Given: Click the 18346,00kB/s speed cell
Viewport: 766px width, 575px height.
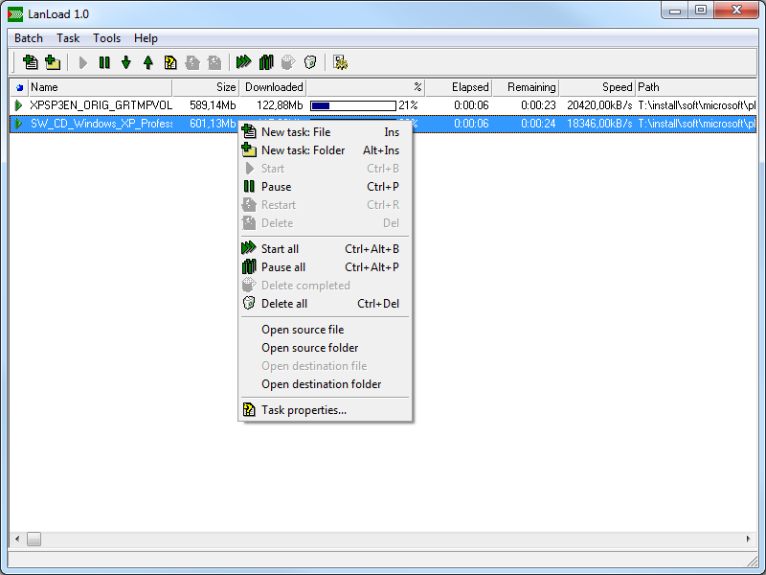Looking at the screenshot, I should 599,124.
